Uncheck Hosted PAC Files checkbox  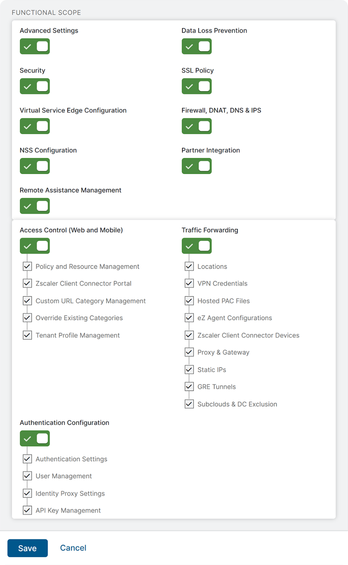189,301
